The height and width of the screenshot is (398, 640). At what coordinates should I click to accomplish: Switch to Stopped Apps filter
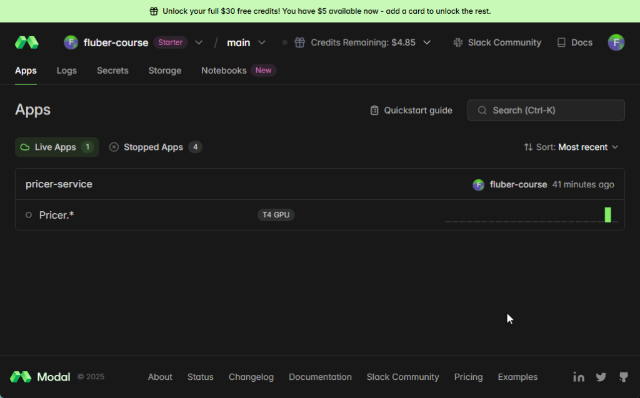155,147
